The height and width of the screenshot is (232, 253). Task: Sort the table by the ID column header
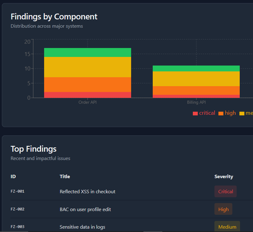tap(13, 177)
